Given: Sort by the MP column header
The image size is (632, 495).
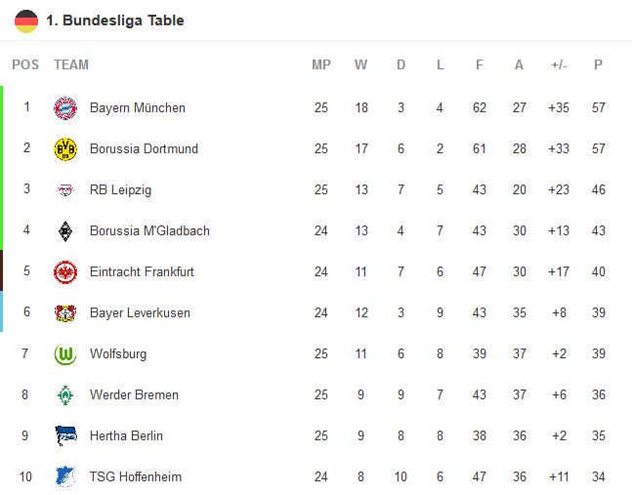Looking at the screenshot, I should tap(321, 65).
